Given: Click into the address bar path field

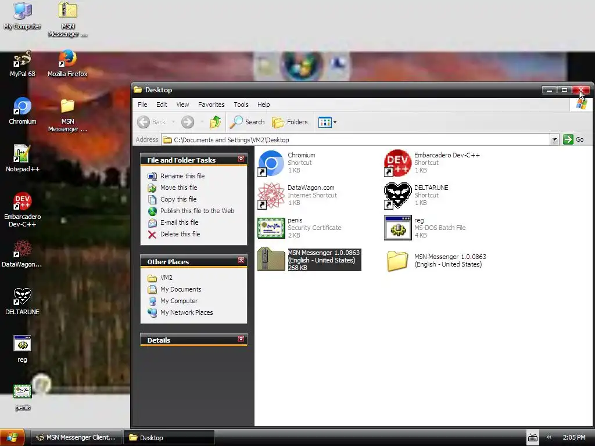Looking at the screenshot, I should click(356, 139).
